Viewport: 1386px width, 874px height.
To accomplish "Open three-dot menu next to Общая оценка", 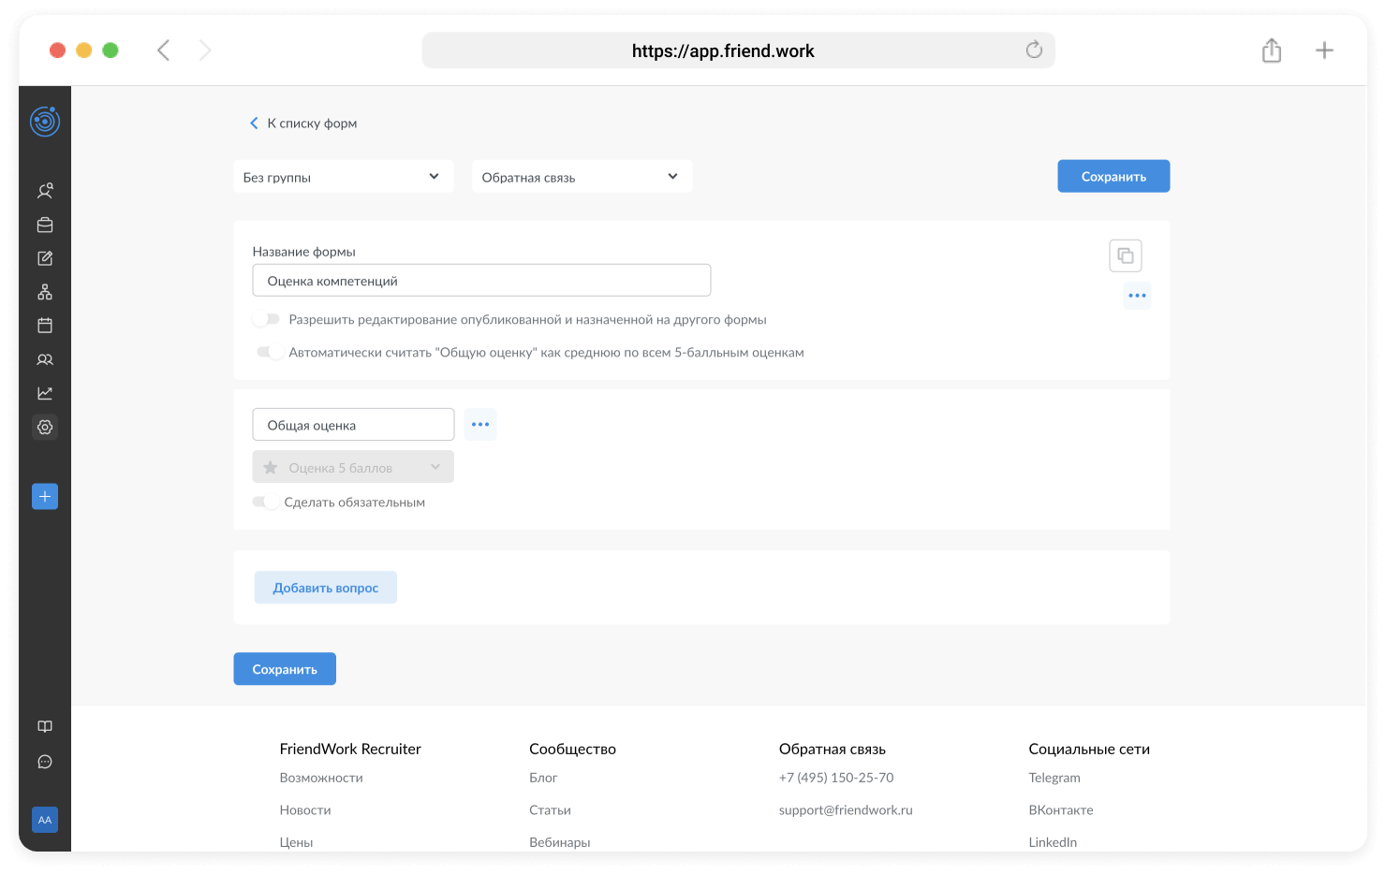I will 480,425.
